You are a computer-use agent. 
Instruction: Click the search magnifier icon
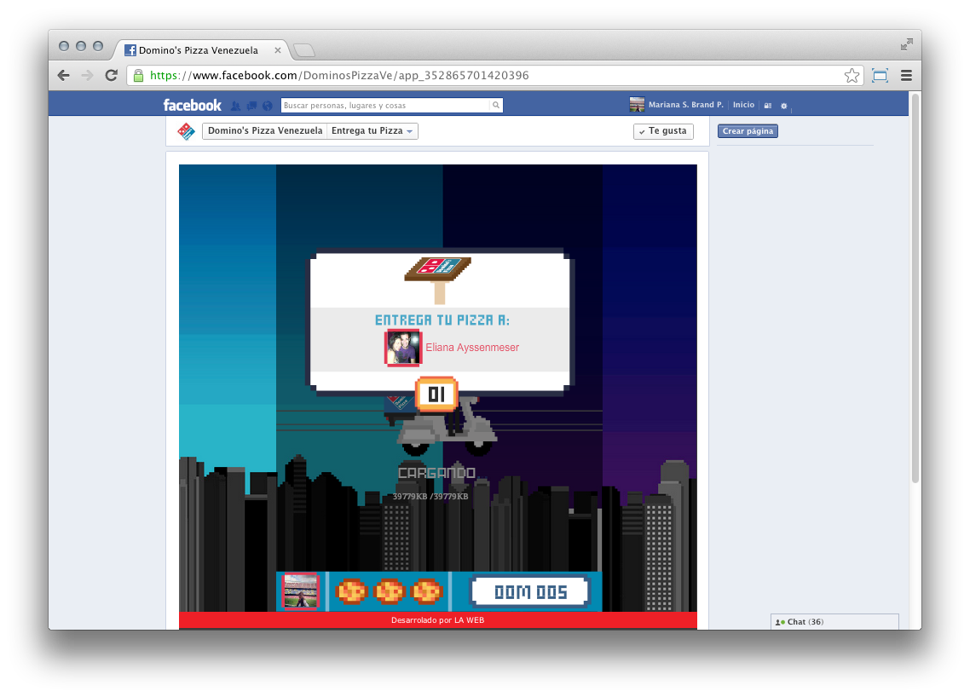tap(495, 105)
